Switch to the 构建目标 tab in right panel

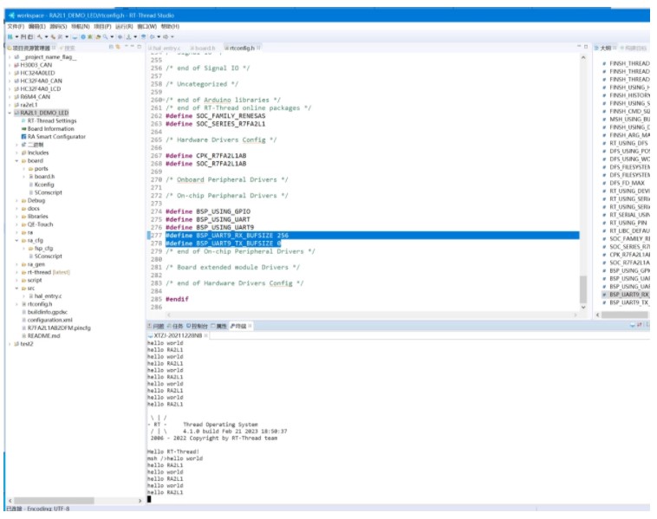(634, 49)
